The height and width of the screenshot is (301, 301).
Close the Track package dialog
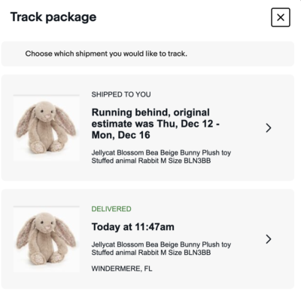281,17
